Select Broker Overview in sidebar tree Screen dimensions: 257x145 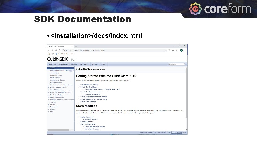coord(55,78)
